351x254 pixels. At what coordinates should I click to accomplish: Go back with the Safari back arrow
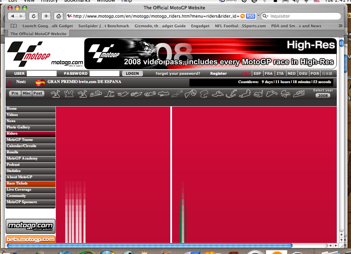(x=12, y=16)
